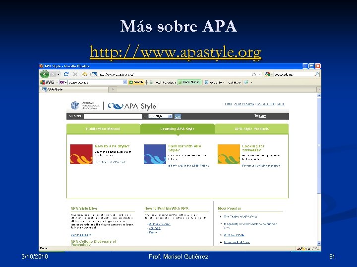357x267 pixels.
Task: Click the Total Protection toolbar item
Action: click(163, 83)
